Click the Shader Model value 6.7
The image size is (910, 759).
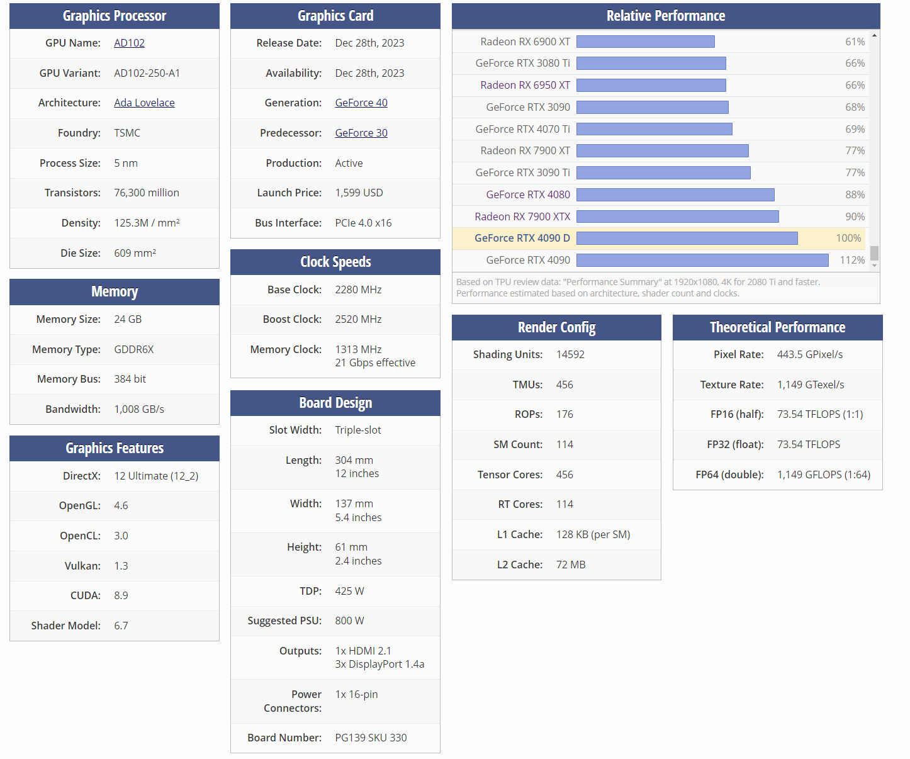[121, 626]
